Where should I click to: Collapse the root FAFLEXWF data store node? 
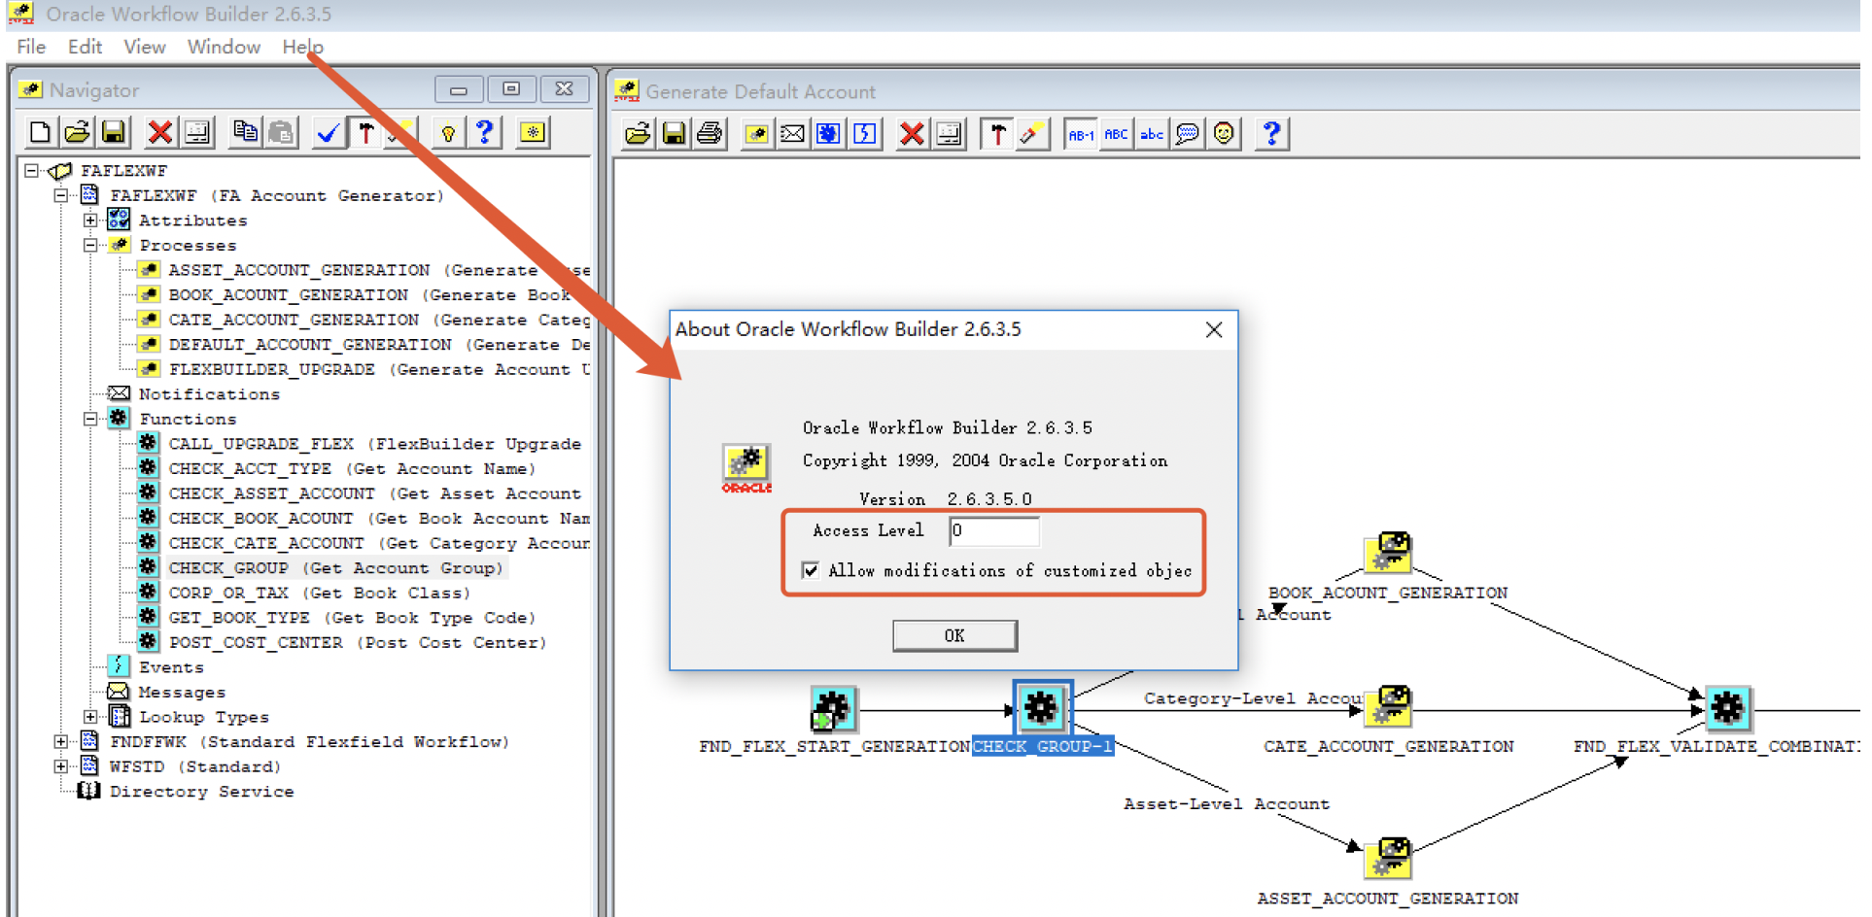coord(31,171)
